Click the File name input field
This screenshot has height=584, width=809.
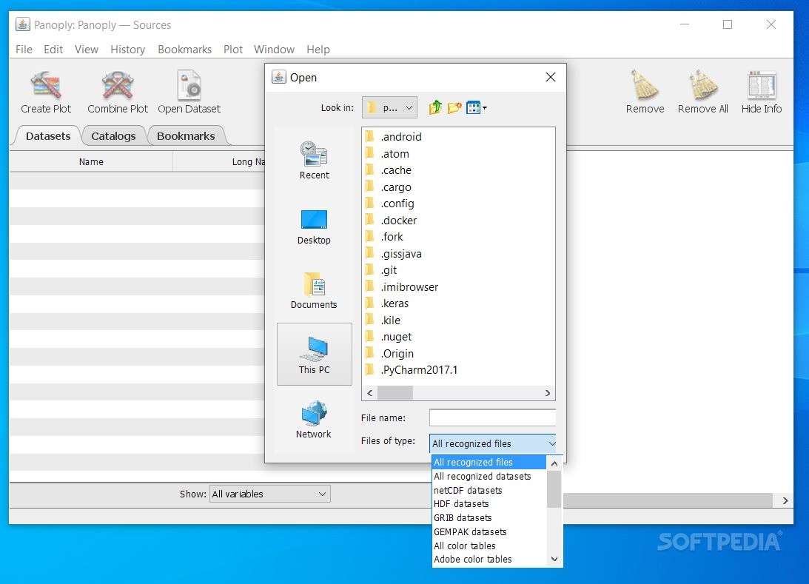[492, 418]
